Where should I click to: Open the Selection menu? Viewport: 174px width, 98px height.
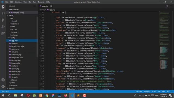click(18, 2)
